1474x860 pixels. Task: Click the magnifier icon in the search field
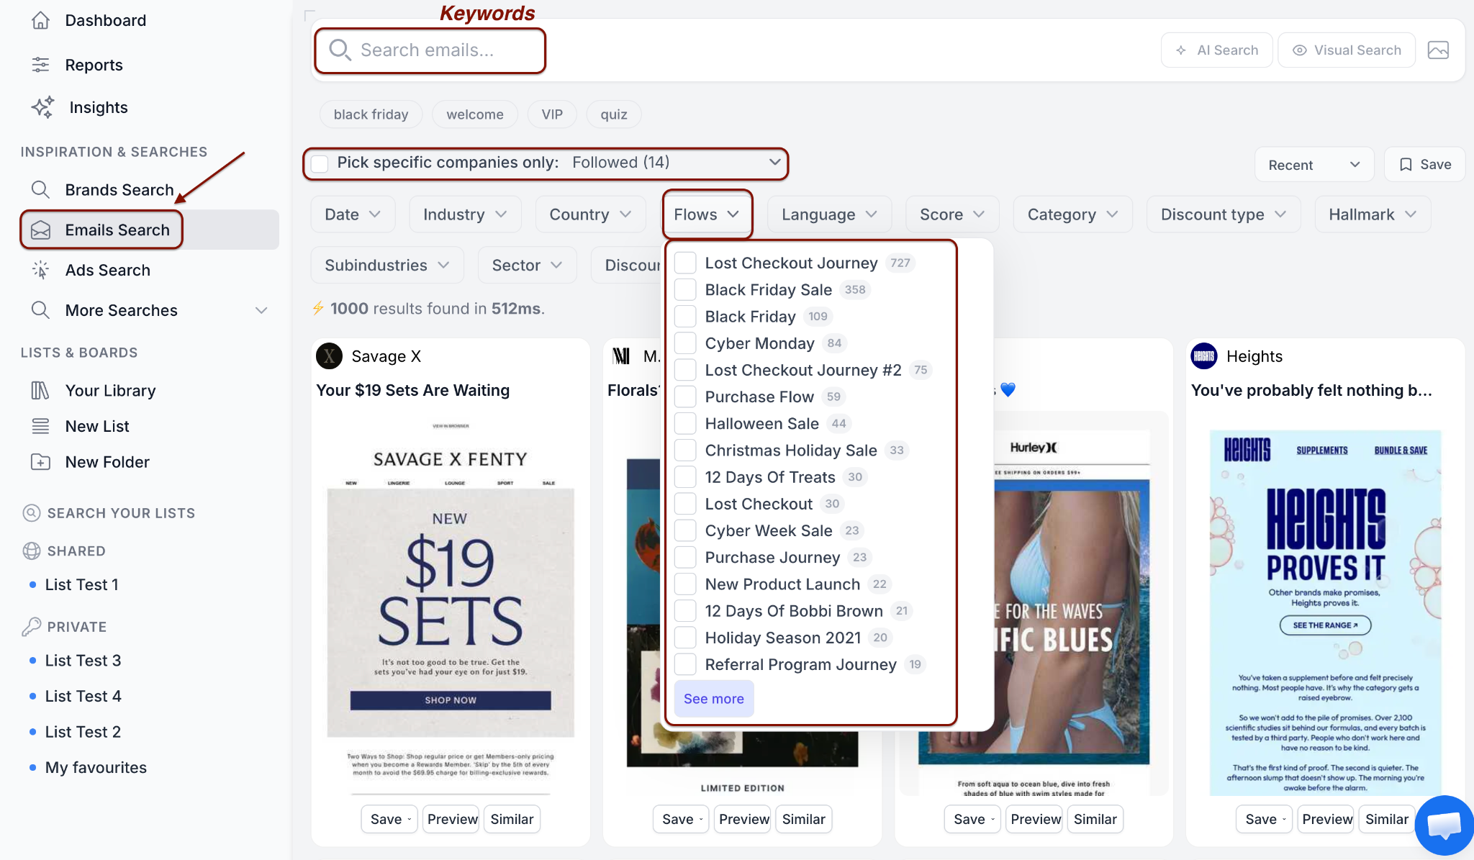coord(340,50)
